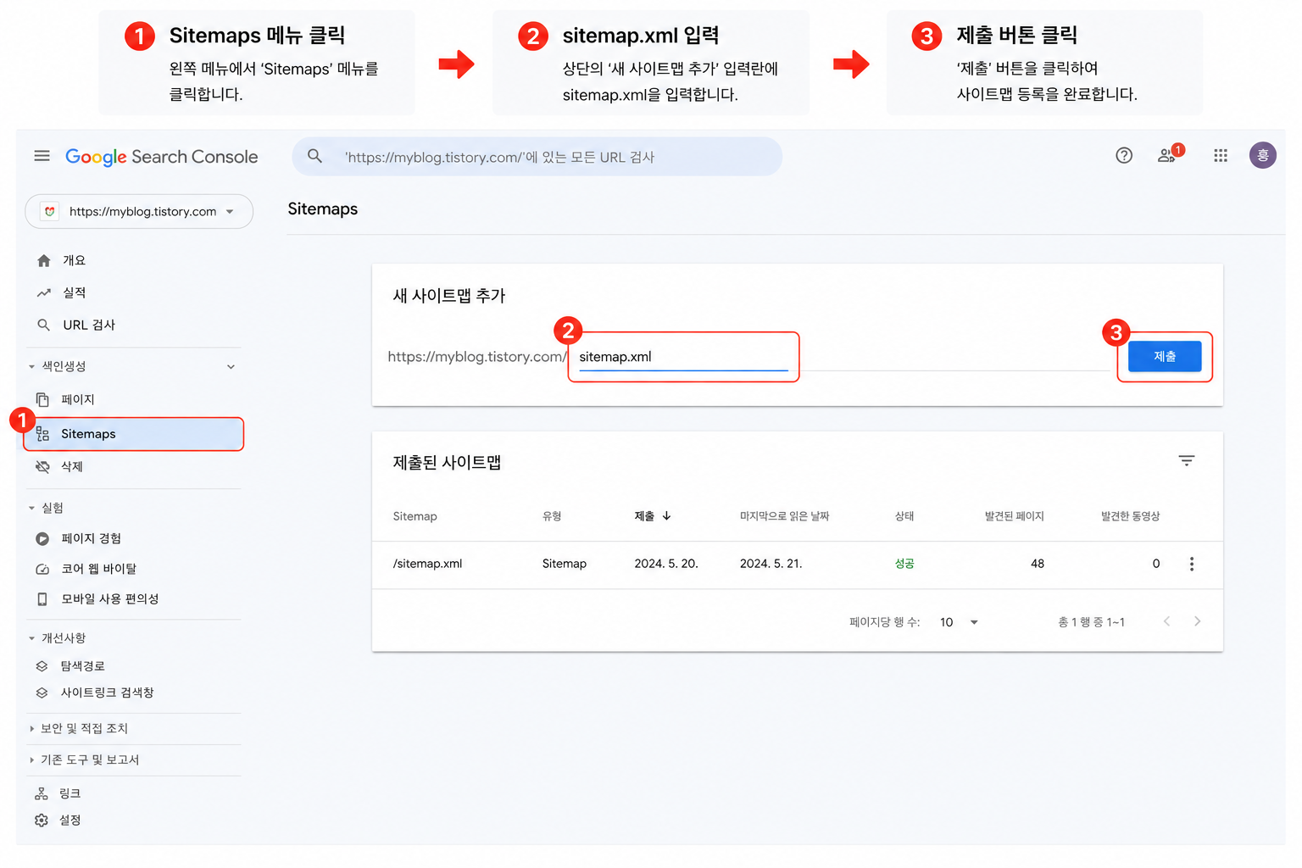1302x868 pixels.
Task: Click the 마지막으로 읽은 날짜 column header
Action: point(785,516)
